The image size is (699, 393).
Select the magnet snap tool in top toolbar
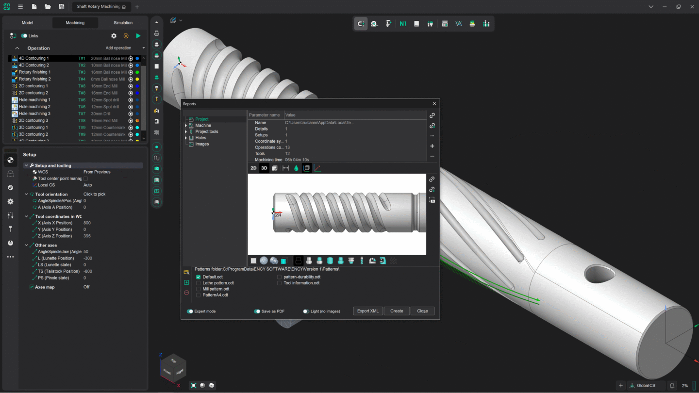pos(361,23)
